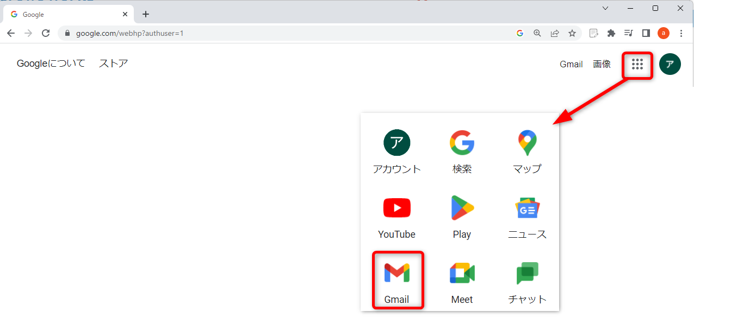
Task: Open Google Meet from the apps panel
Action: (462, 282)
